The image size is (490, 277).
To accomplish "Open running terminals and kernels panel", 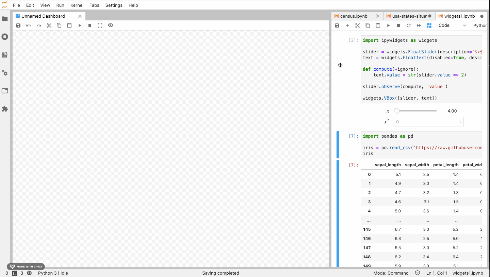I will point(5,37).
